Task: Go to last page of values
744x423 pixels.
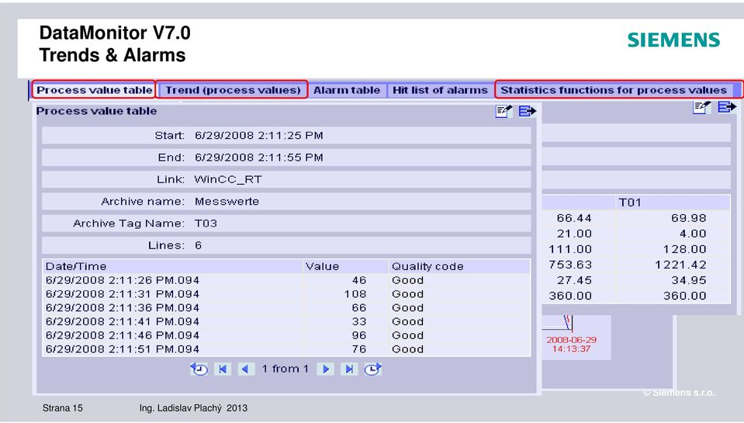Action: [349, 369]
